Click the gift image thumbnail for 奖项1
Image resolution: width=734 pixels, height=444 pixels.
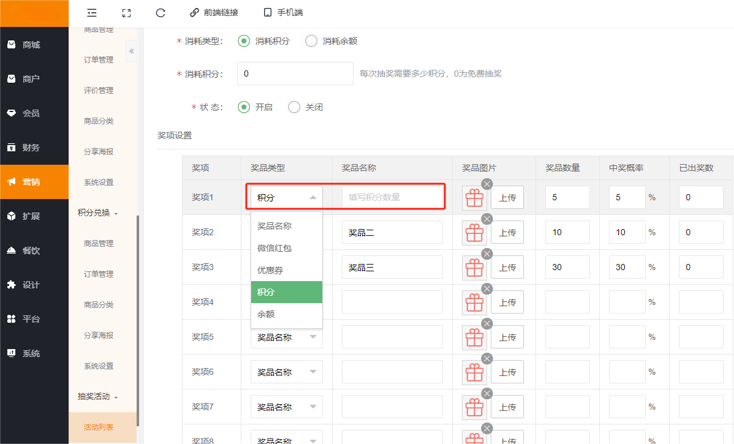click(x=474, y=198)
